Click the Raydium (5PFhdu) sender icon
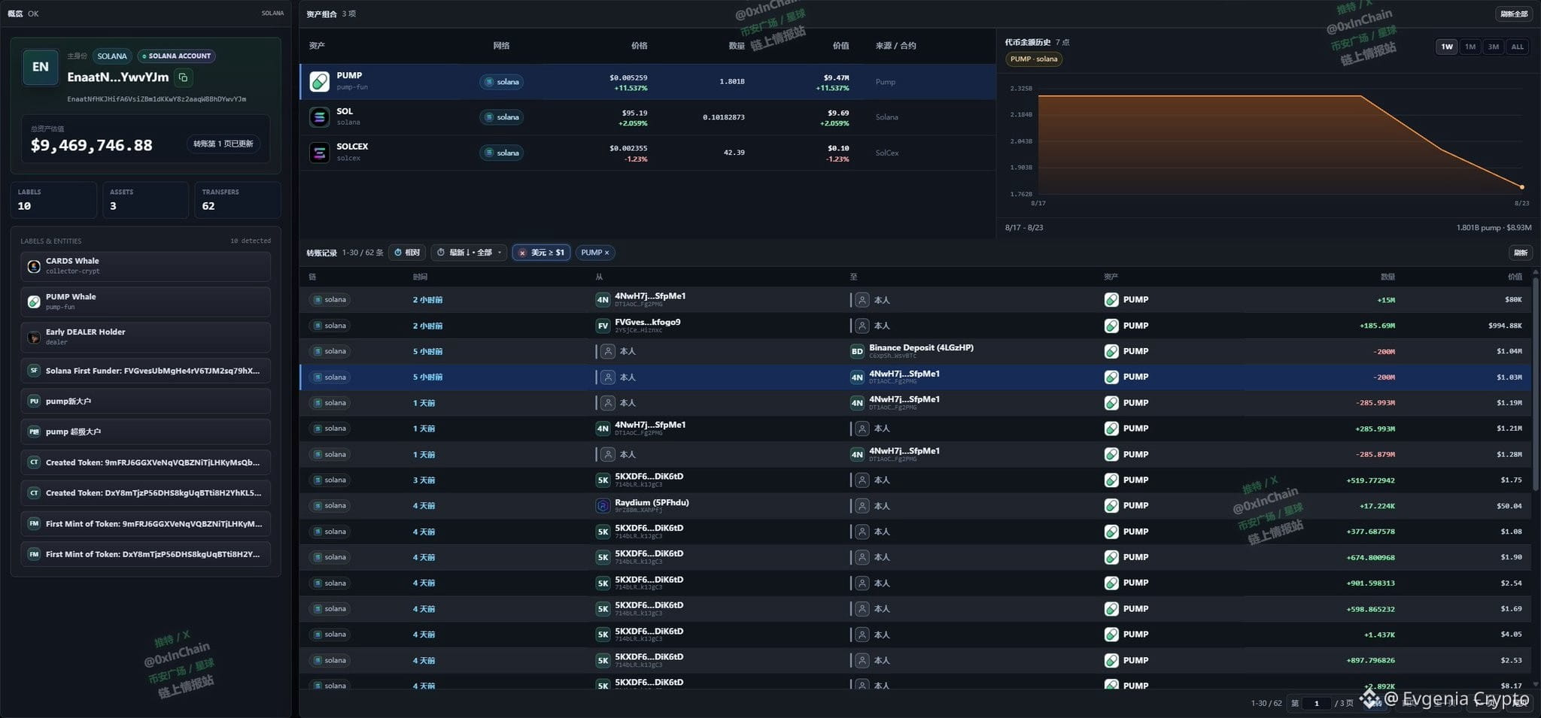The image size is (1541, 718). (603, 506)
